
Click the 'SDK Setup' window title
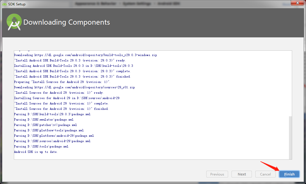(17, 4)
